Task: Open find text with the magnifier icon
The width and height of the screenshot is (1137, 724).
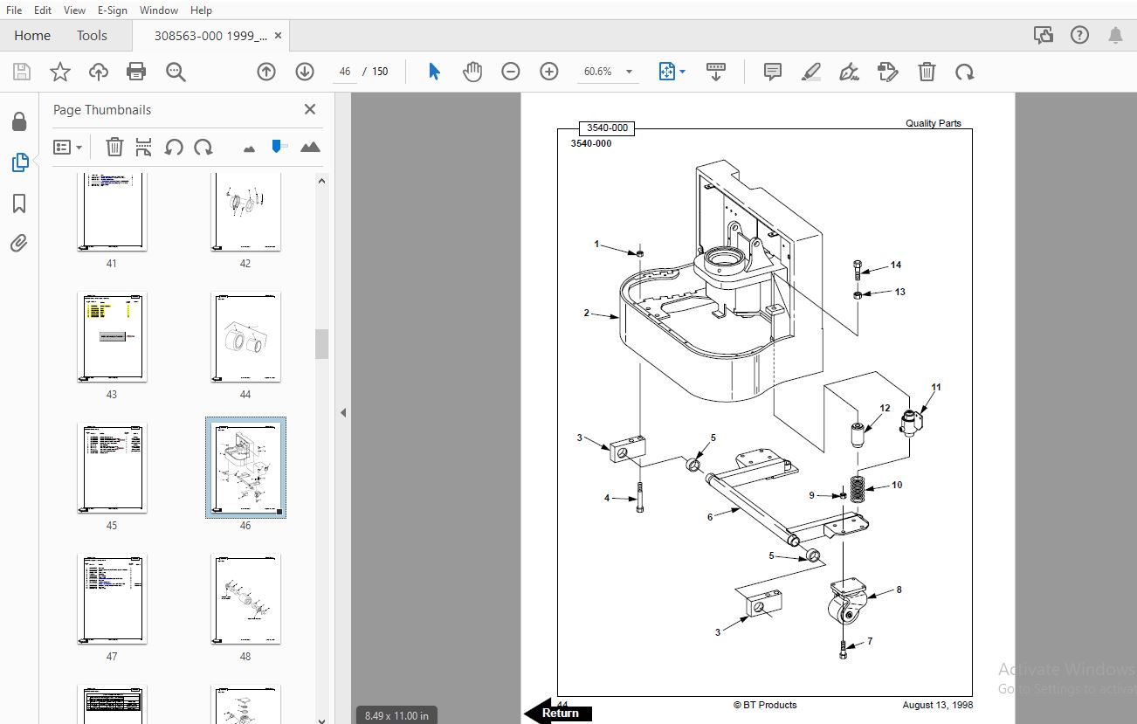Action: point(176,72)
